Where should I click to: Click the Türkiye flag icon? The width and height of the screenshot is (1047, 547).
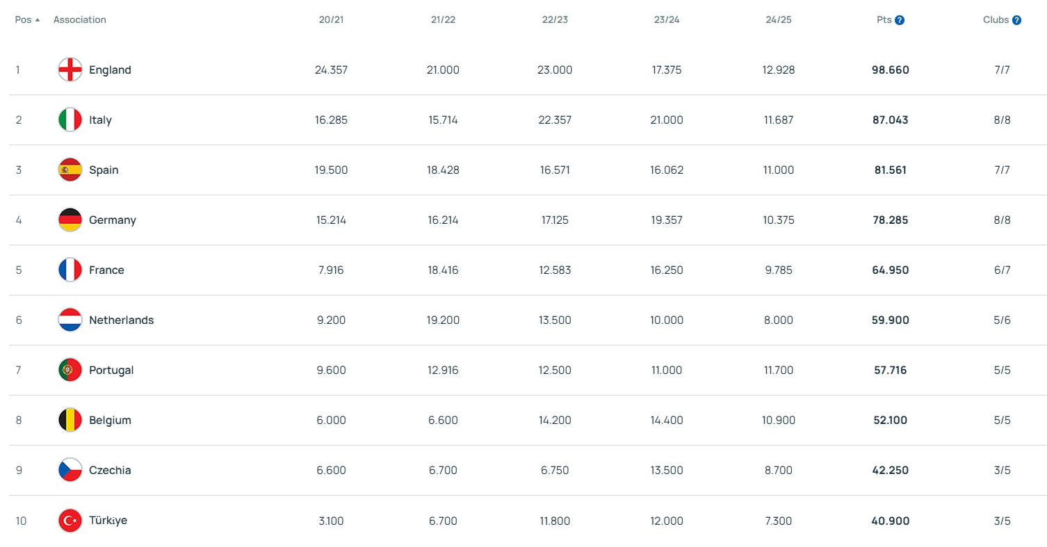(70, 521)
